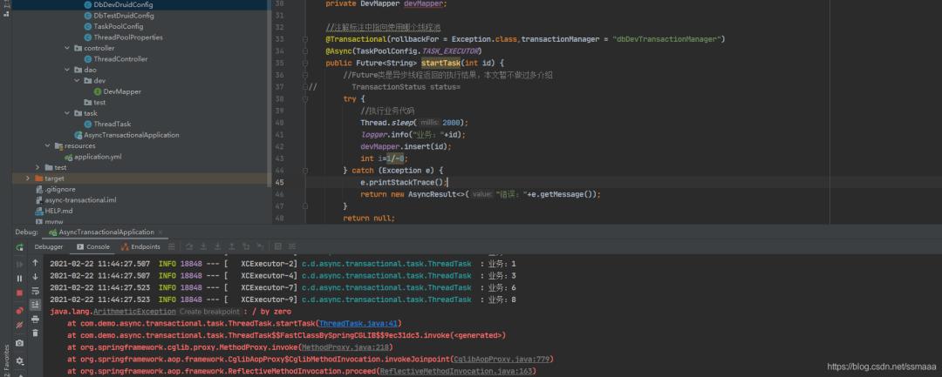Viewport: 942px width, 377px height.
Task: Open ThreadTask.java:41 stack trace link
Action: click(x=349, y=323)
